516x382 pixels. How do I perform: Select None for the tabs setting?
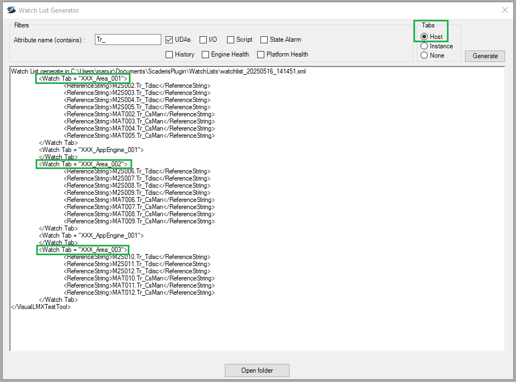pos(424,55)
